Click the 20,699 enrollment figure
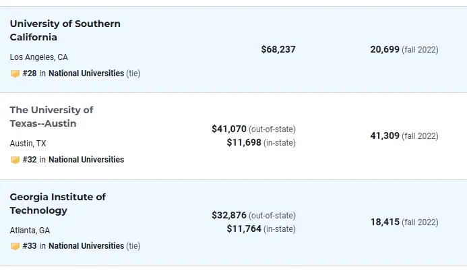This screenshot has height=273, width=467. 385,49
